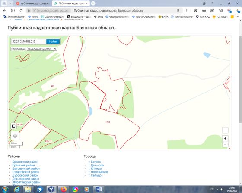Open Firefox from the taskbar
242x193 pixels.
[x=64, y=189]
